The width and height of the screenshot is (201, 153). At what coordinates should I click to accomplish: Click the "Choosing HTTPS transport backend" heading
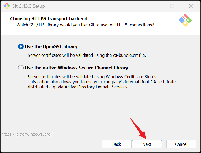click(49, 19)
